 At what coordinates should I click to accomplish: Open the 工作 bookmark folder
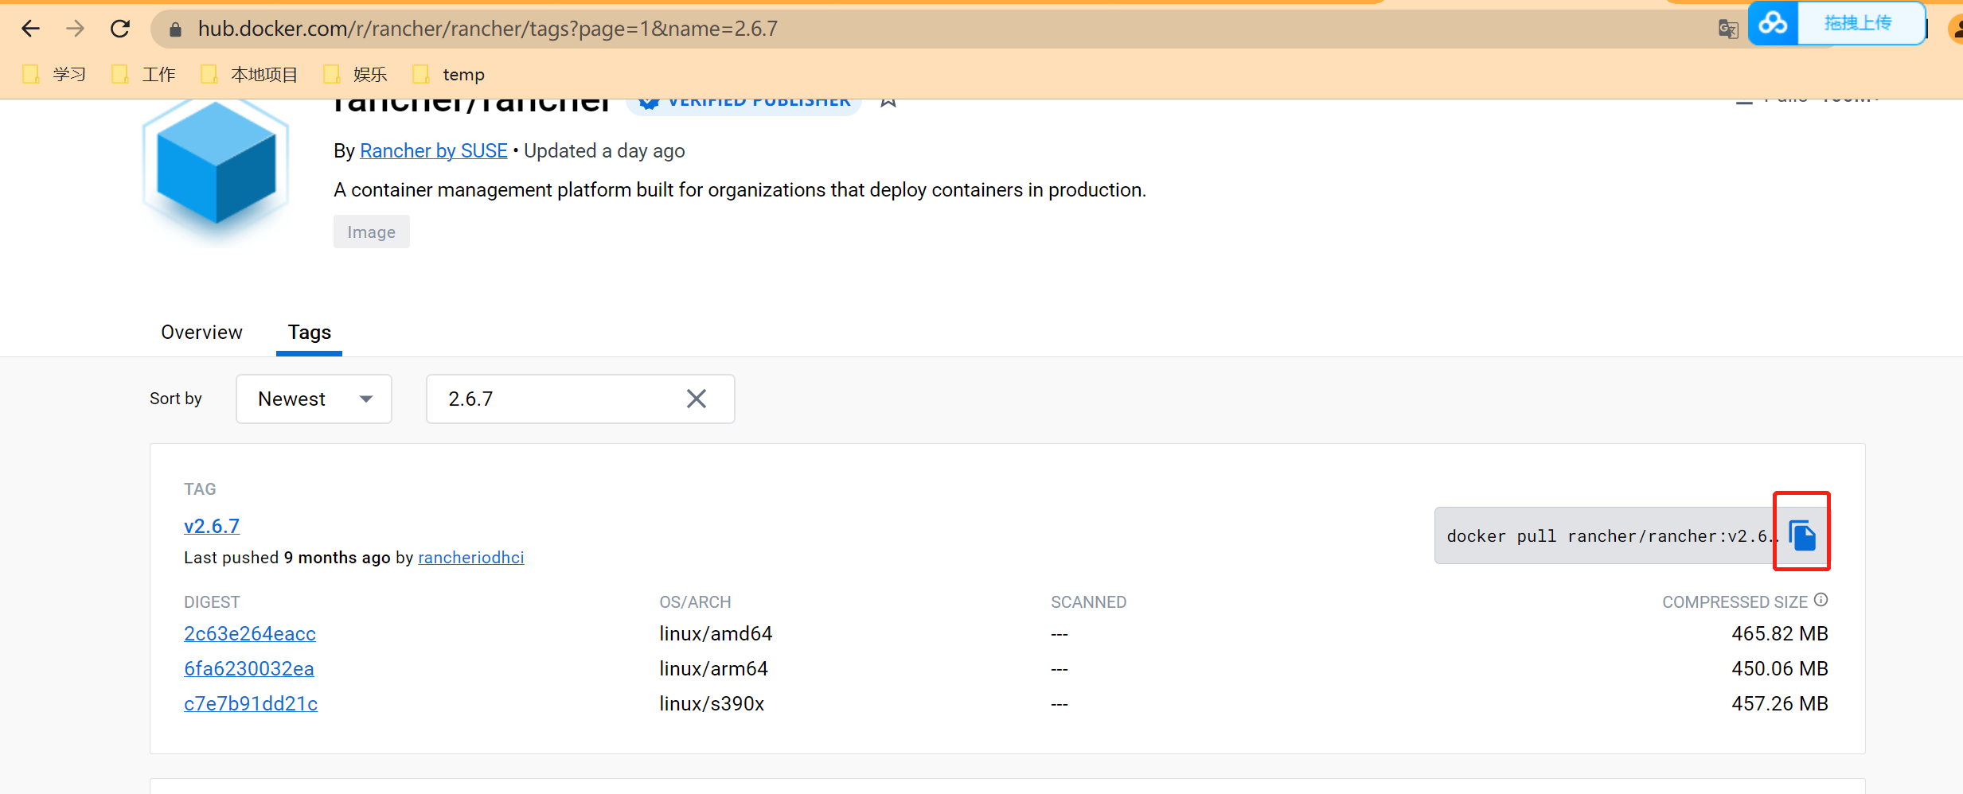click(143, 75)
